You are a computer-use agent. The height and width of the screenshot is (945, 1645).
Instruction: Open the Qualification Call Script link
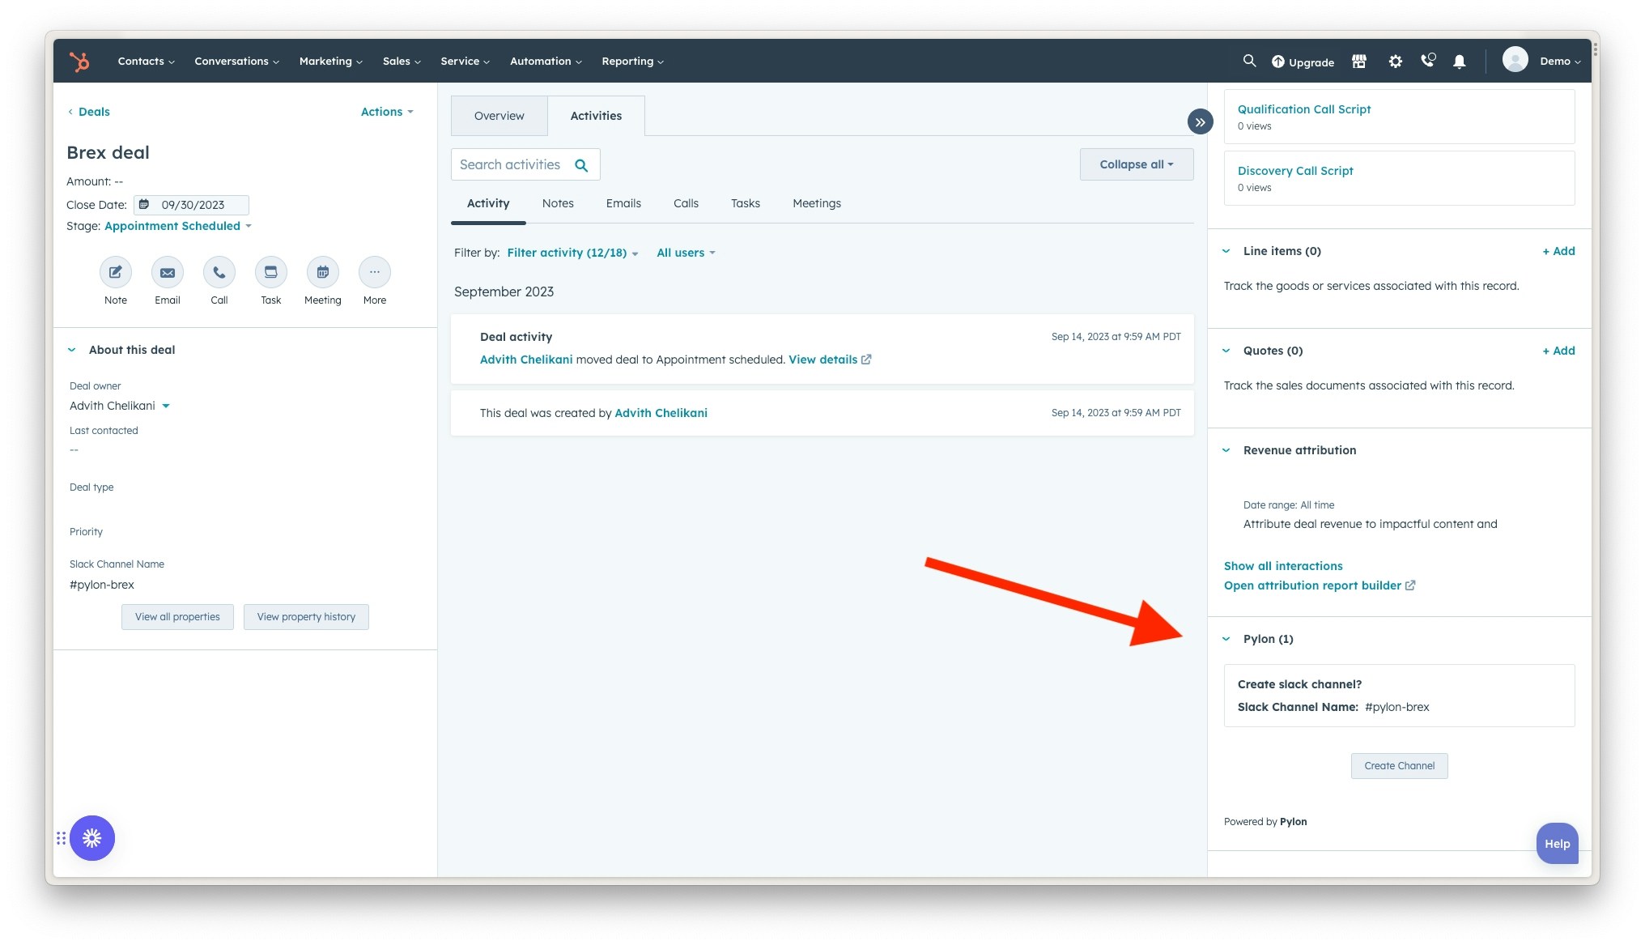pos(1303,109)
